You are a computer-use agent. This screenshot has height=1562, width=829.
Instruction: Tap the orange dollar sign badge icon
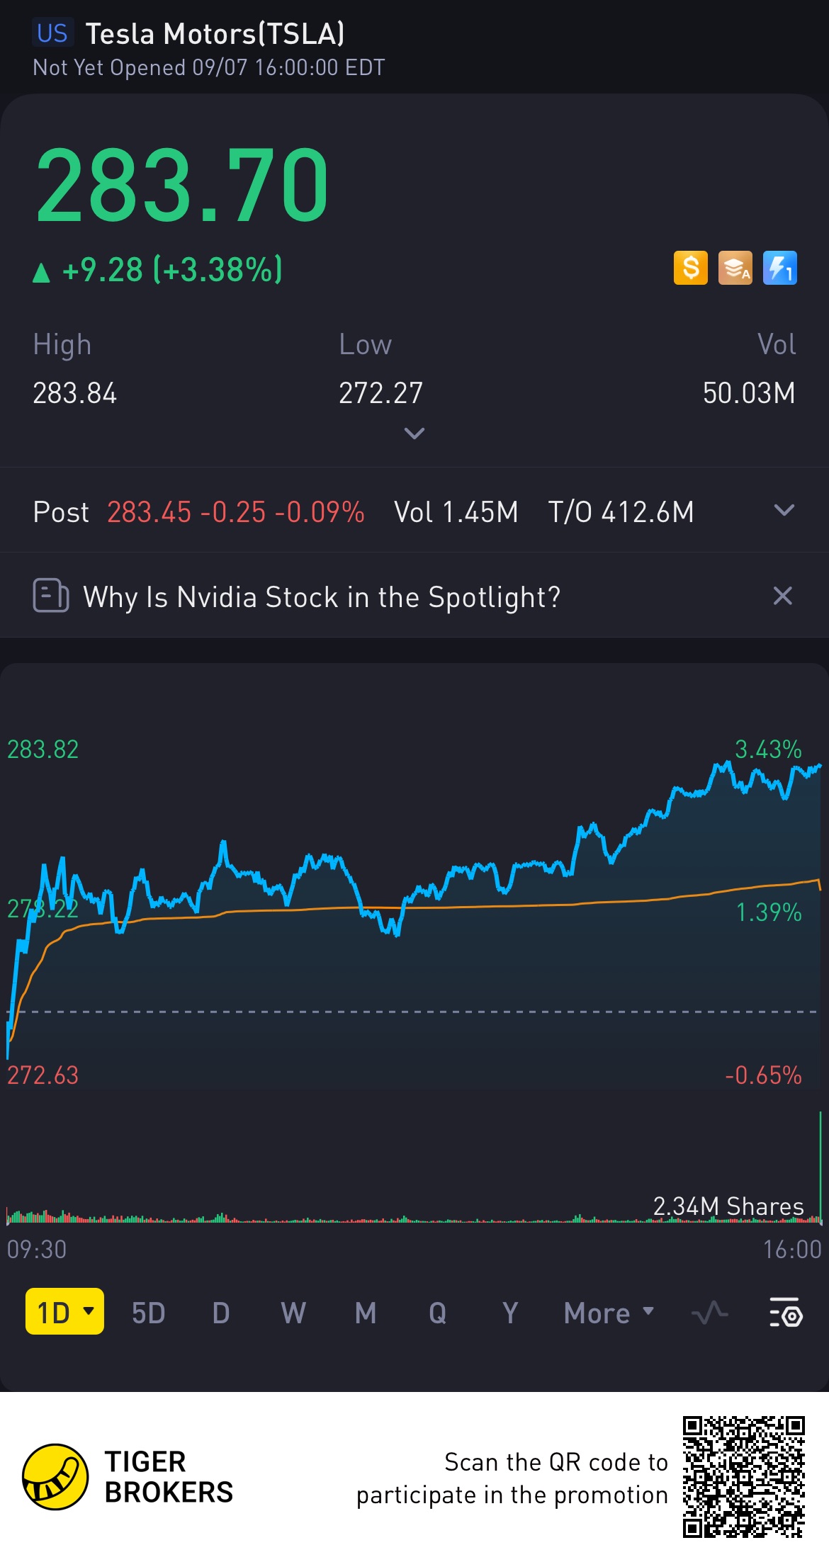690,268
